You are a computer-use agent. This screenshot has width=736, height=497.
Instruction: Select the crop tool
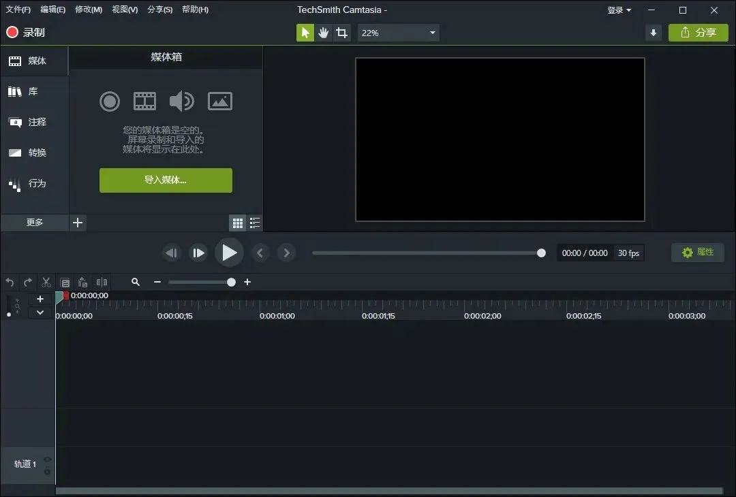(341, 33)
